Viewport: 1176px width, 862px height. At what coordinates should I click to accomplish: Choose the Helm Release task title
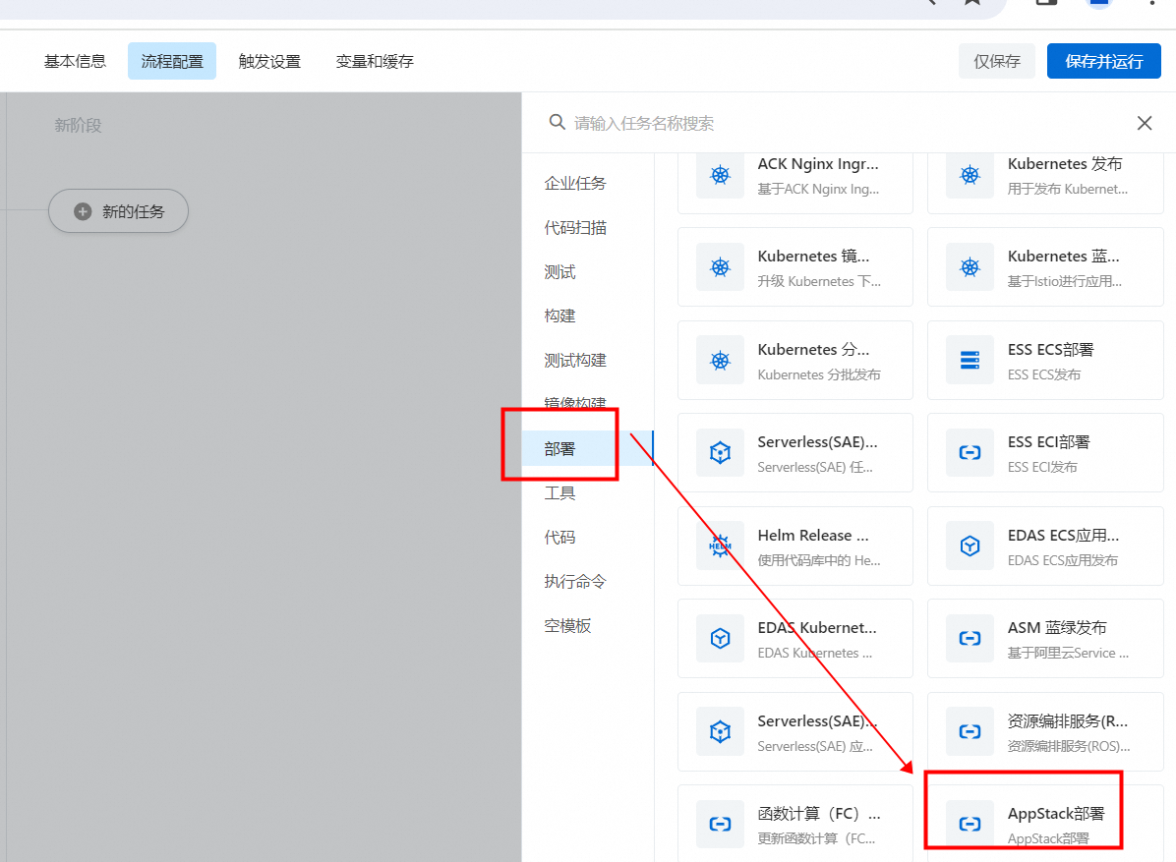tap(813, 536)
